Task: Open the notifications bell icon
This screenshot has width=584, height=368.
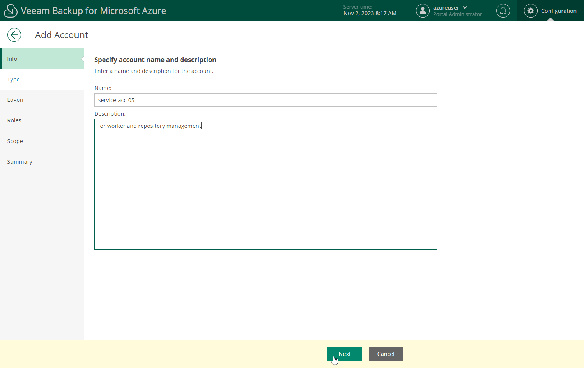Action: tap(503, 11)
